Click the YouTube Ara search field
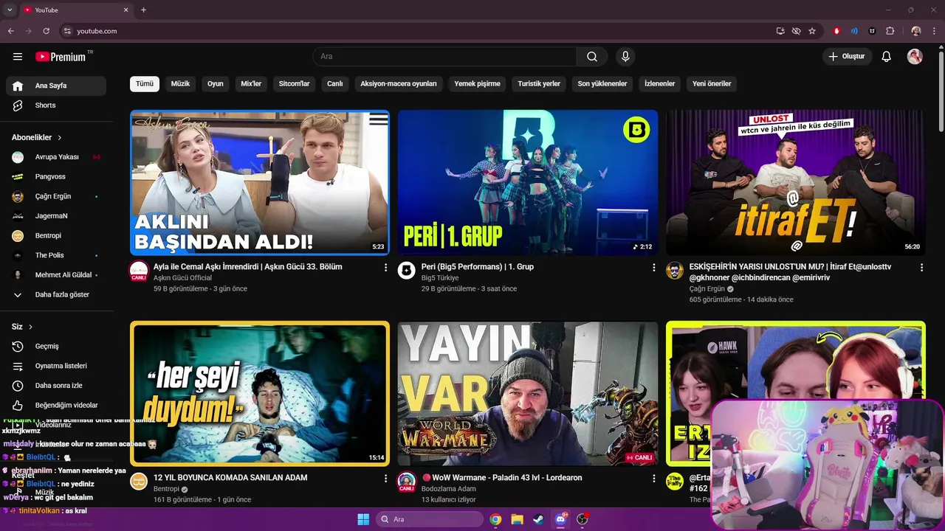This screenshot has width=945, height=531. 444,57
